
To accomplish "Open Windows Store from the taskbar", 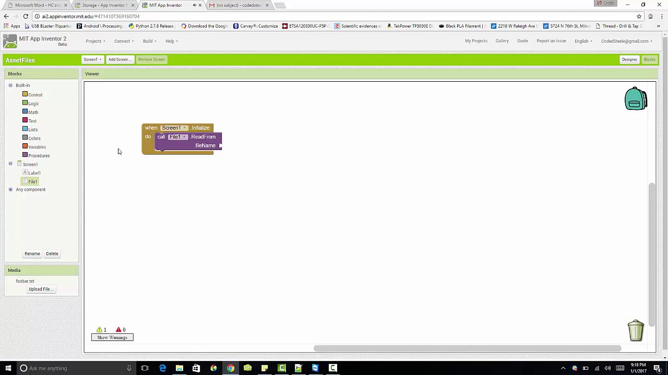I will click(196, 368).
